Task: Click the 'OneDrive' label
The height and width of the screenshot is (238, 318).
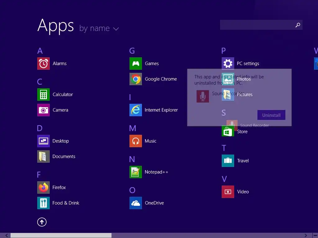Action: coord(154,203)
